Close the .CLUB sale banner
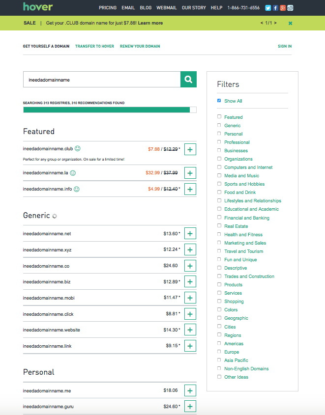 (290, 23)
